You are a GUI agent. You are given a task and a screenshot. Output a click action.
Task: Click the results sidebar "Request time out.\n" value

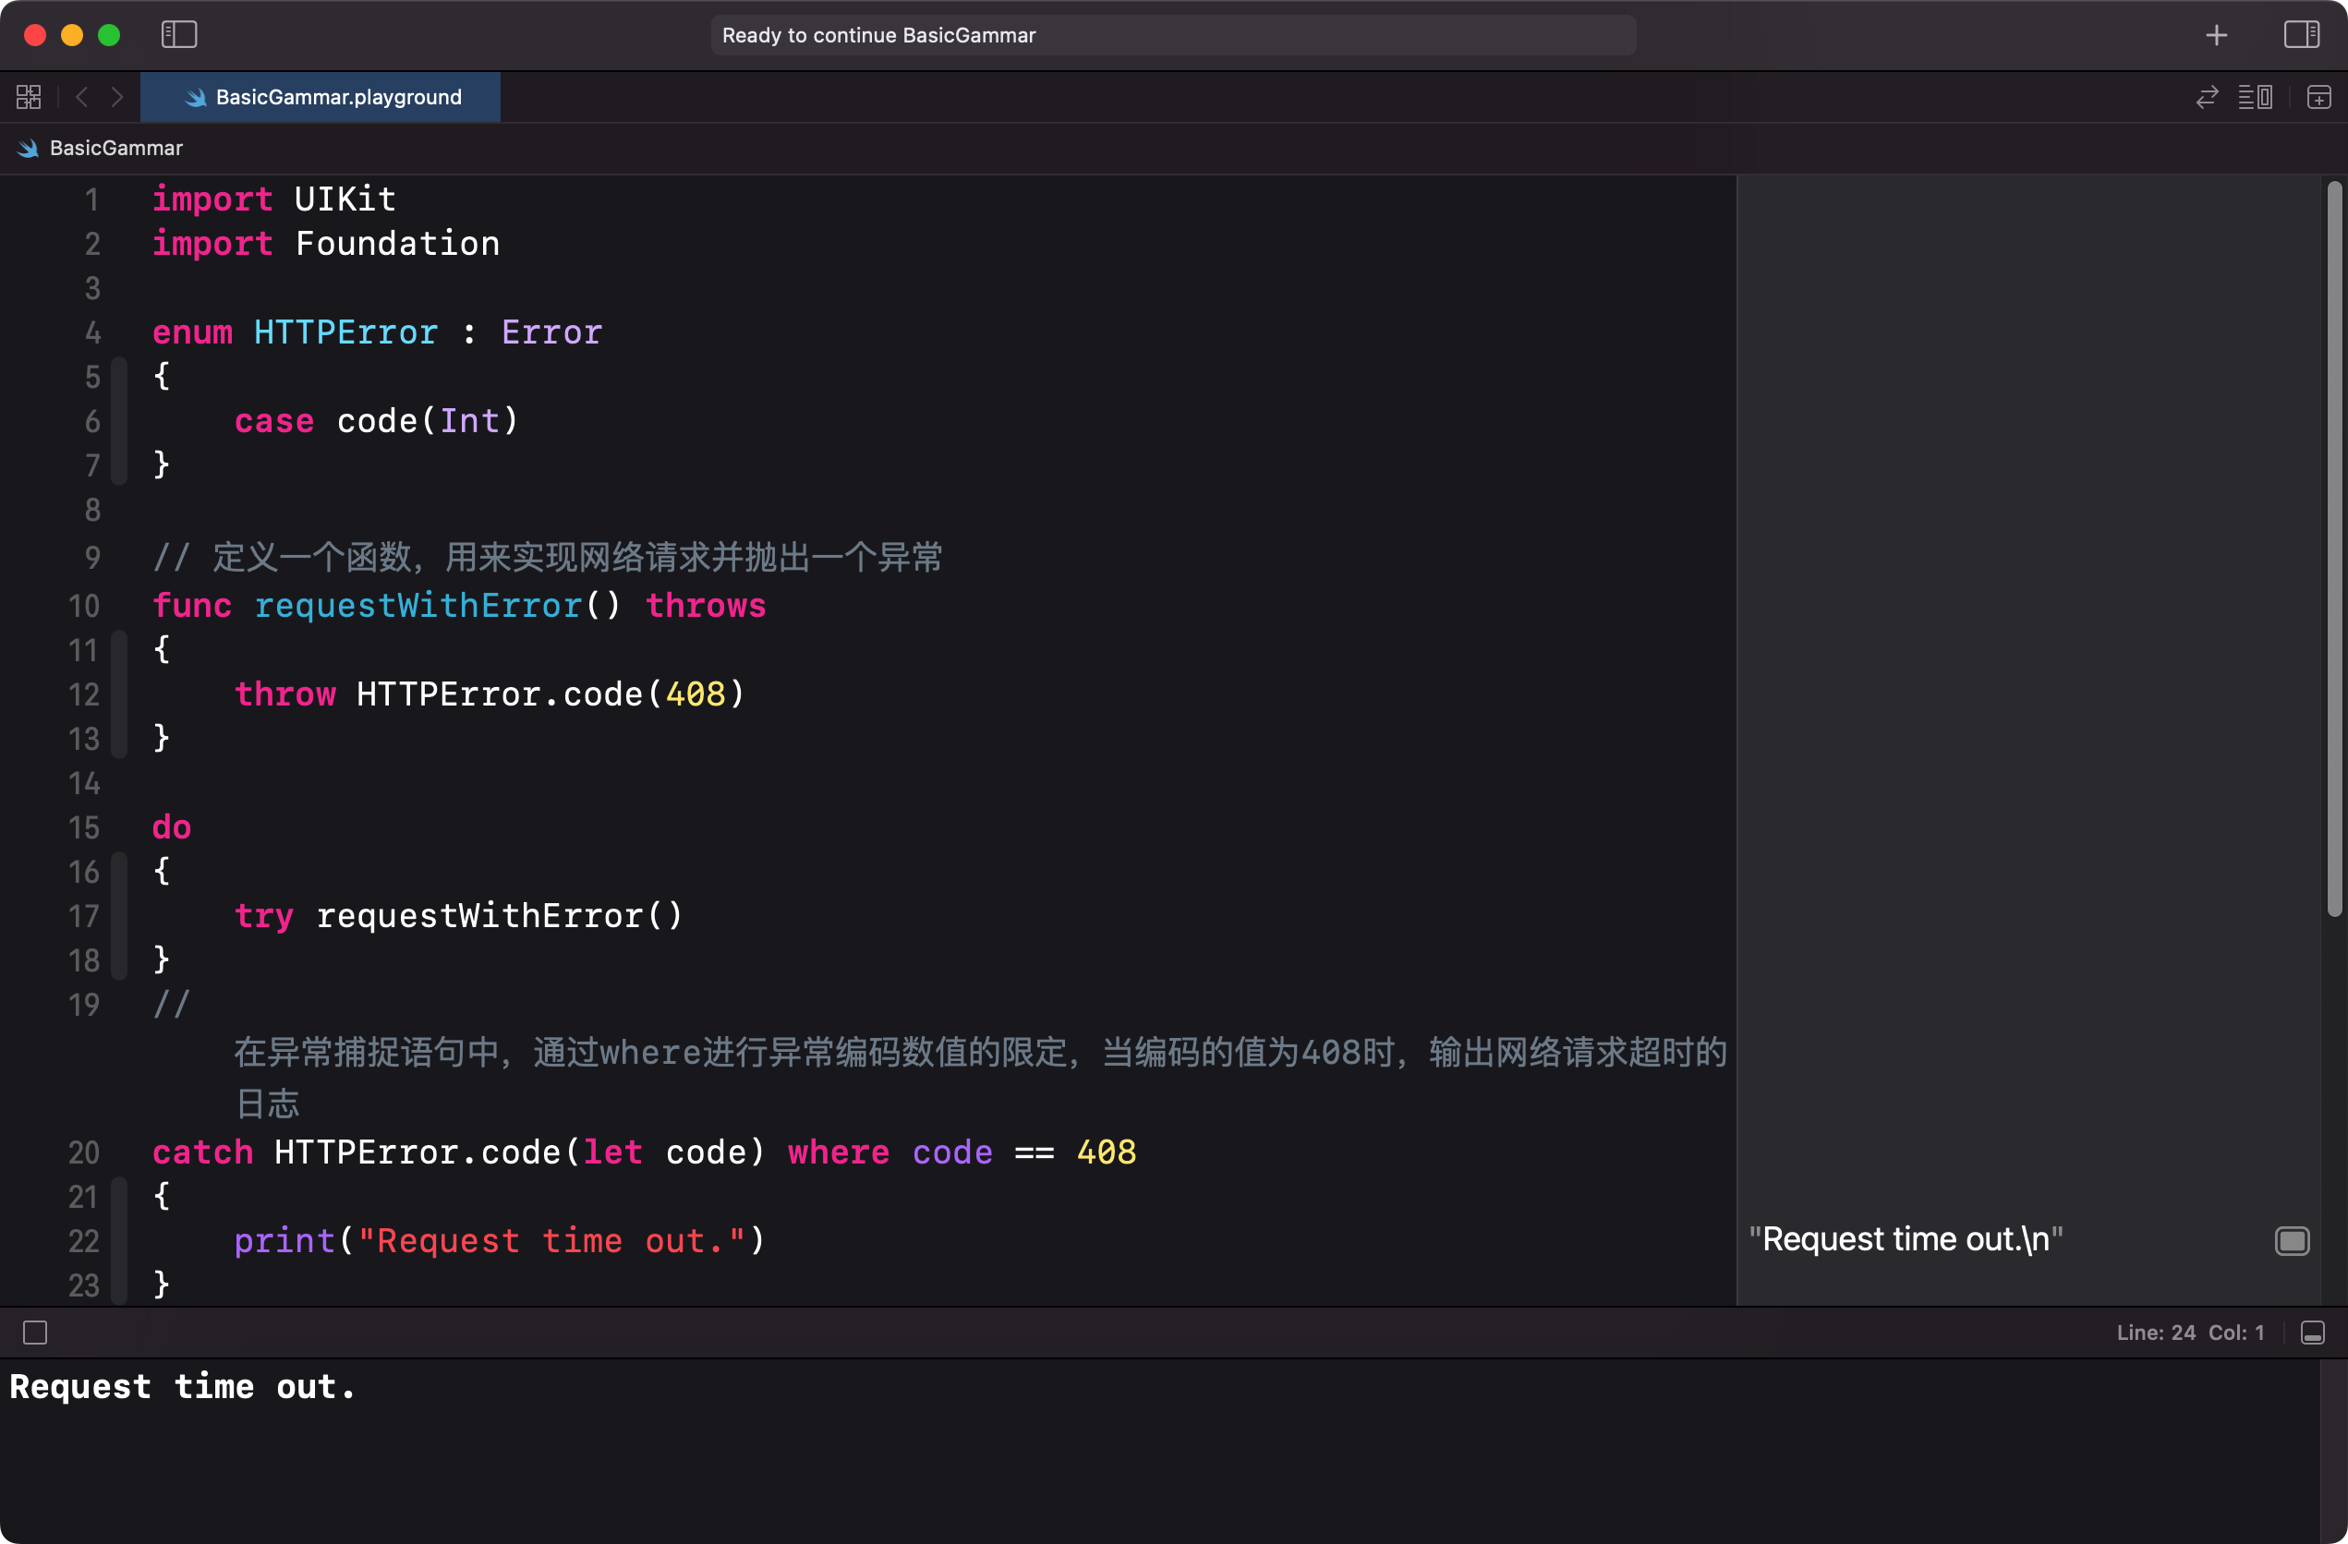(x=1905, y=1239)
